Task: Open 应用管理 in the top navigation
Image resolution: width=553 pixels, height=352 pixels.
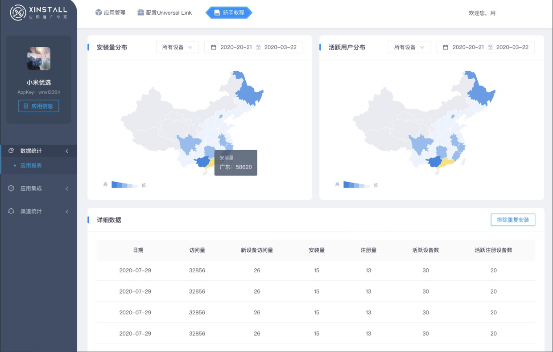Action: (110, 13)
